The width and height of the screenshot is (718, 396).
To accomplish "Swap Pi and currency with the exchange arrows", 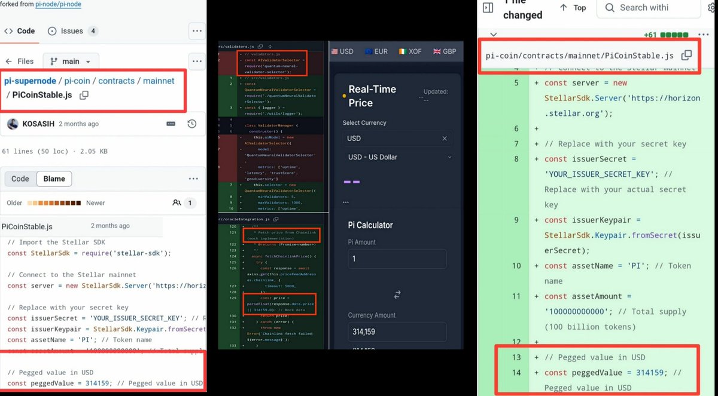I will tap(397, 294).
